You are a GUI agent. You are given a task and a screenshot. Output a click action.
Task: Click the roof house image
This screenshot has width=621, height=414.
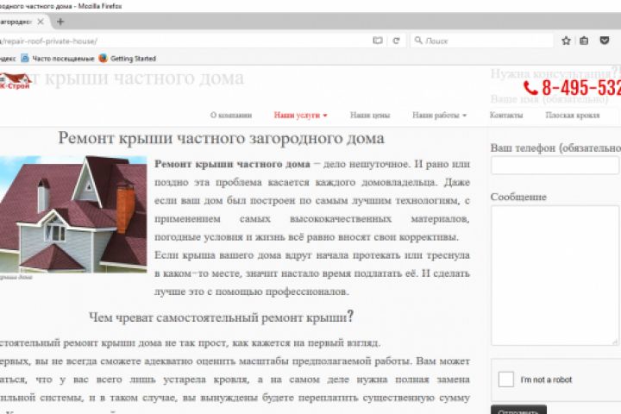(x=73, y=214)
